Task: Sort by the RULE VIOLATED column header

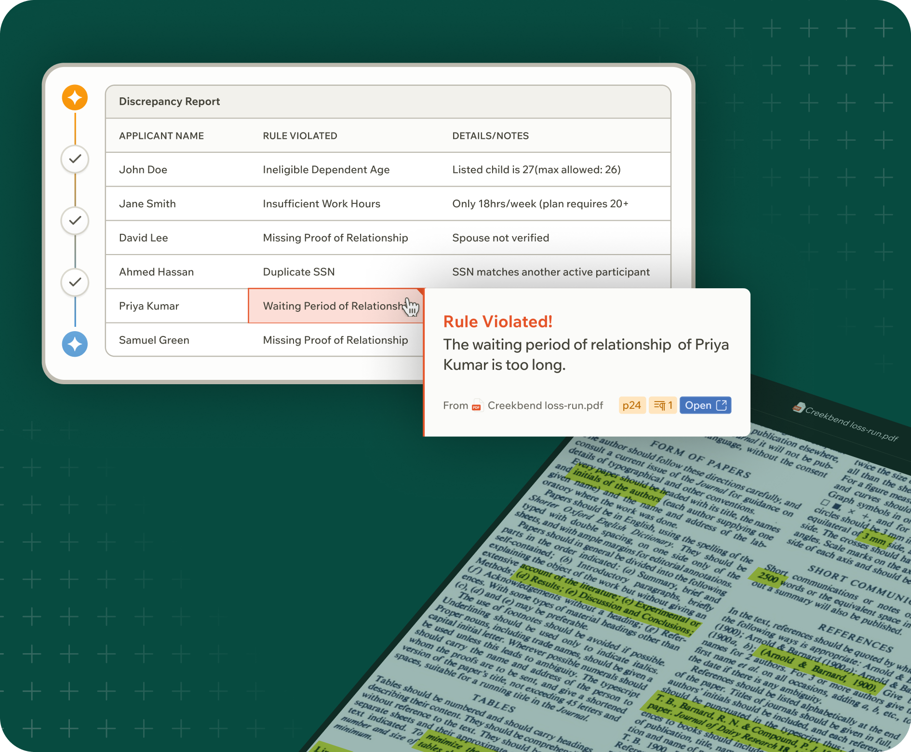Action: 300,136
